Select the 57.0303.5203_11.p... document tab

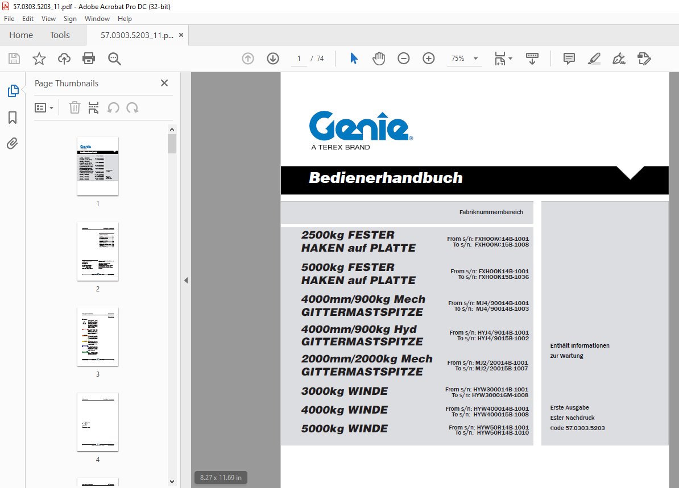[137, 35]
